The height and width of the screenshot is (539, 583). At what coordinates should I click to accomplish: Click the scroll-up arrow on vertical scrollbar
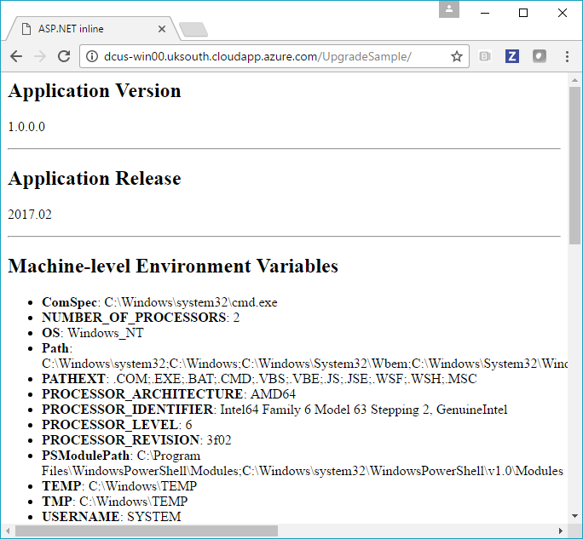coord(574,80)
